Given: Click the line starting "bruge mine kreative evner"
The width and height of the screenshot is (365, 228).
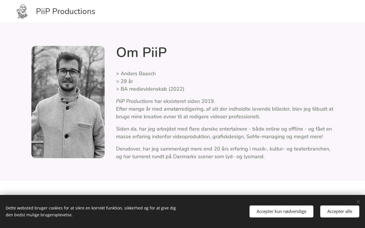Looking at the screenshot, I should click(x=188, y=117).
